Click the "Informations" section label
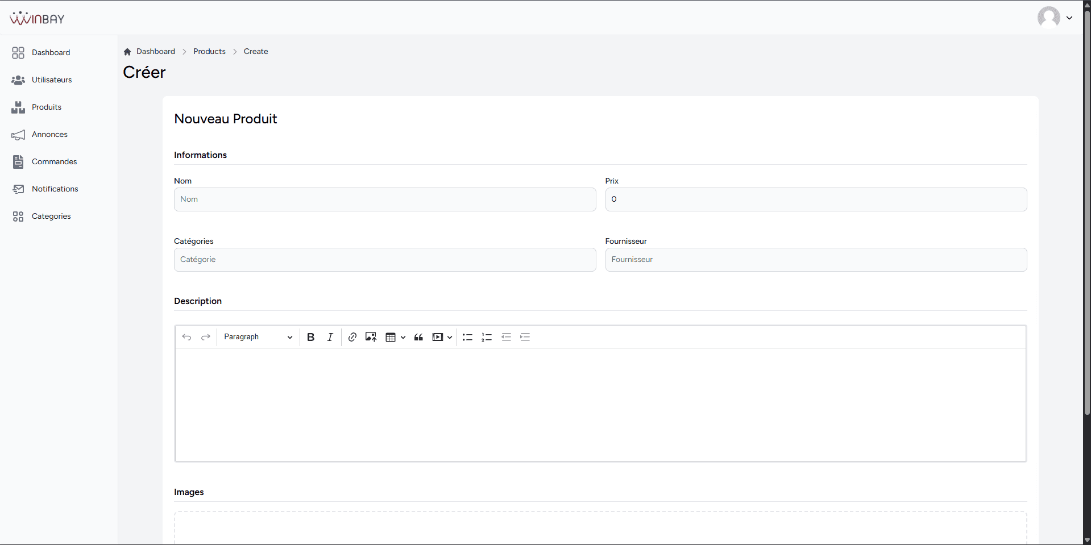Screen dimensions: 1091x545 pyautogui.click(x=200, y=155)
